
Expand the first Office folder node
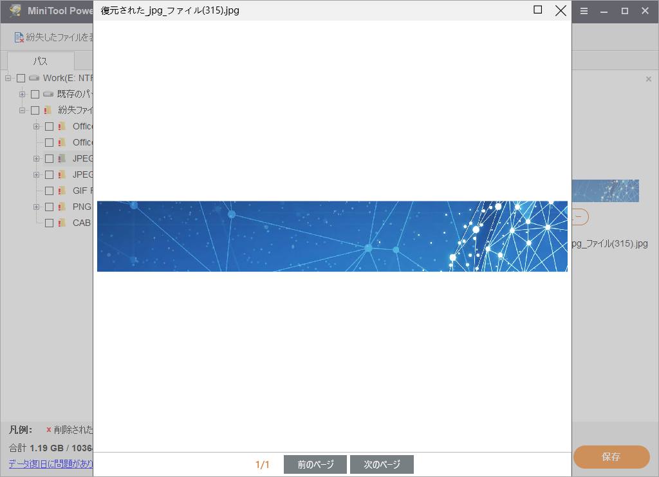[37, 126]
